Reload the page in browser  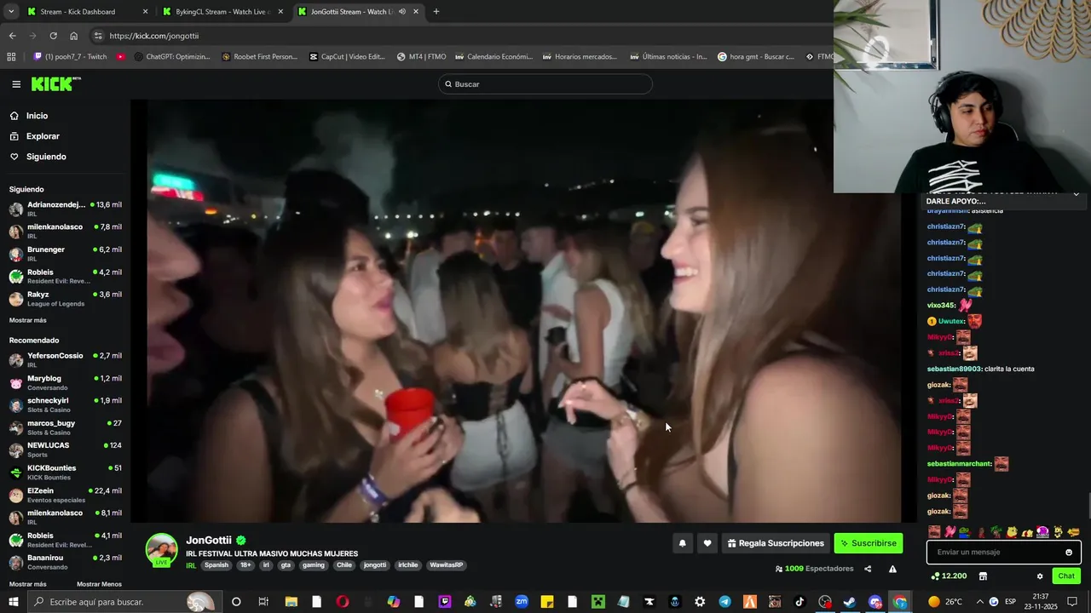(53, 36)
